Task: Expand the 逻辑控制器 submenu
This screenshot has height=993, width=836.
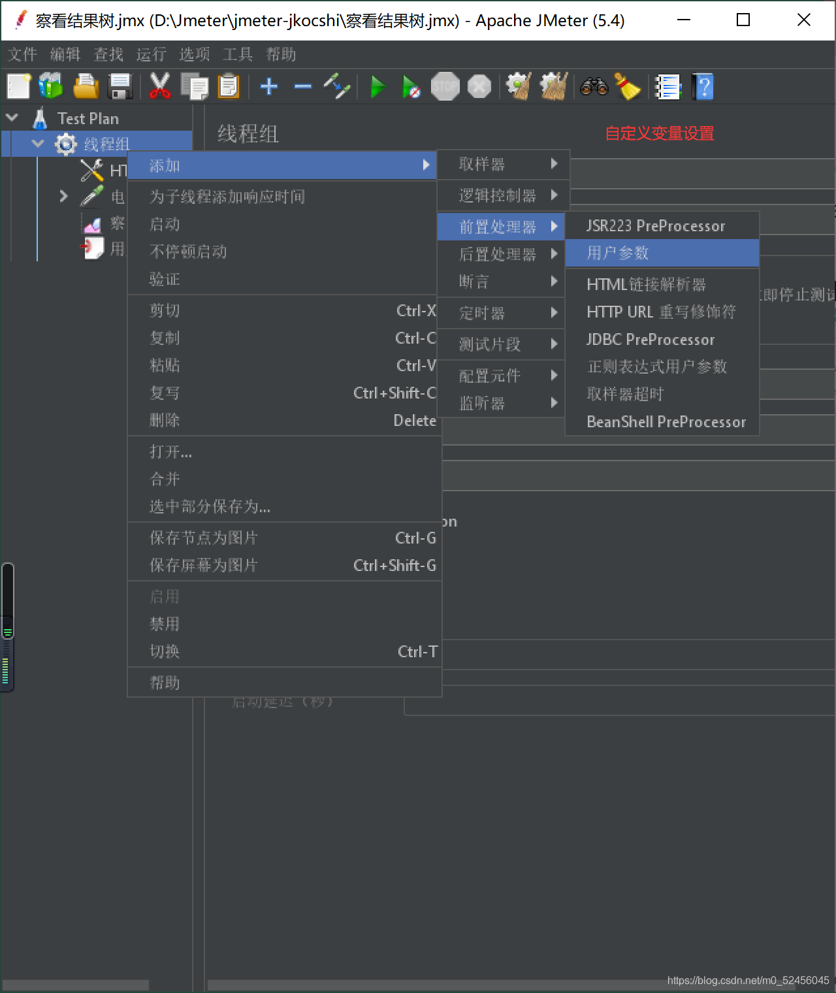Action: (x=504, y=195)
